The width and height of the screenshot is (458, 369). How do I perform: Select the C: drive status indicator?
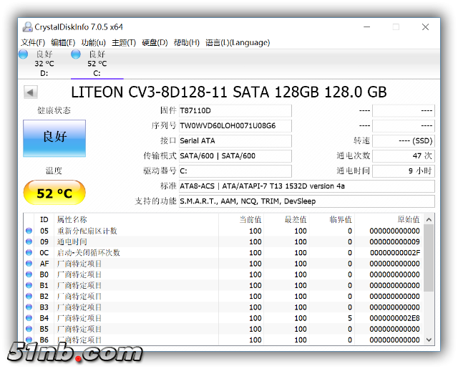click(x=97, y=63)
